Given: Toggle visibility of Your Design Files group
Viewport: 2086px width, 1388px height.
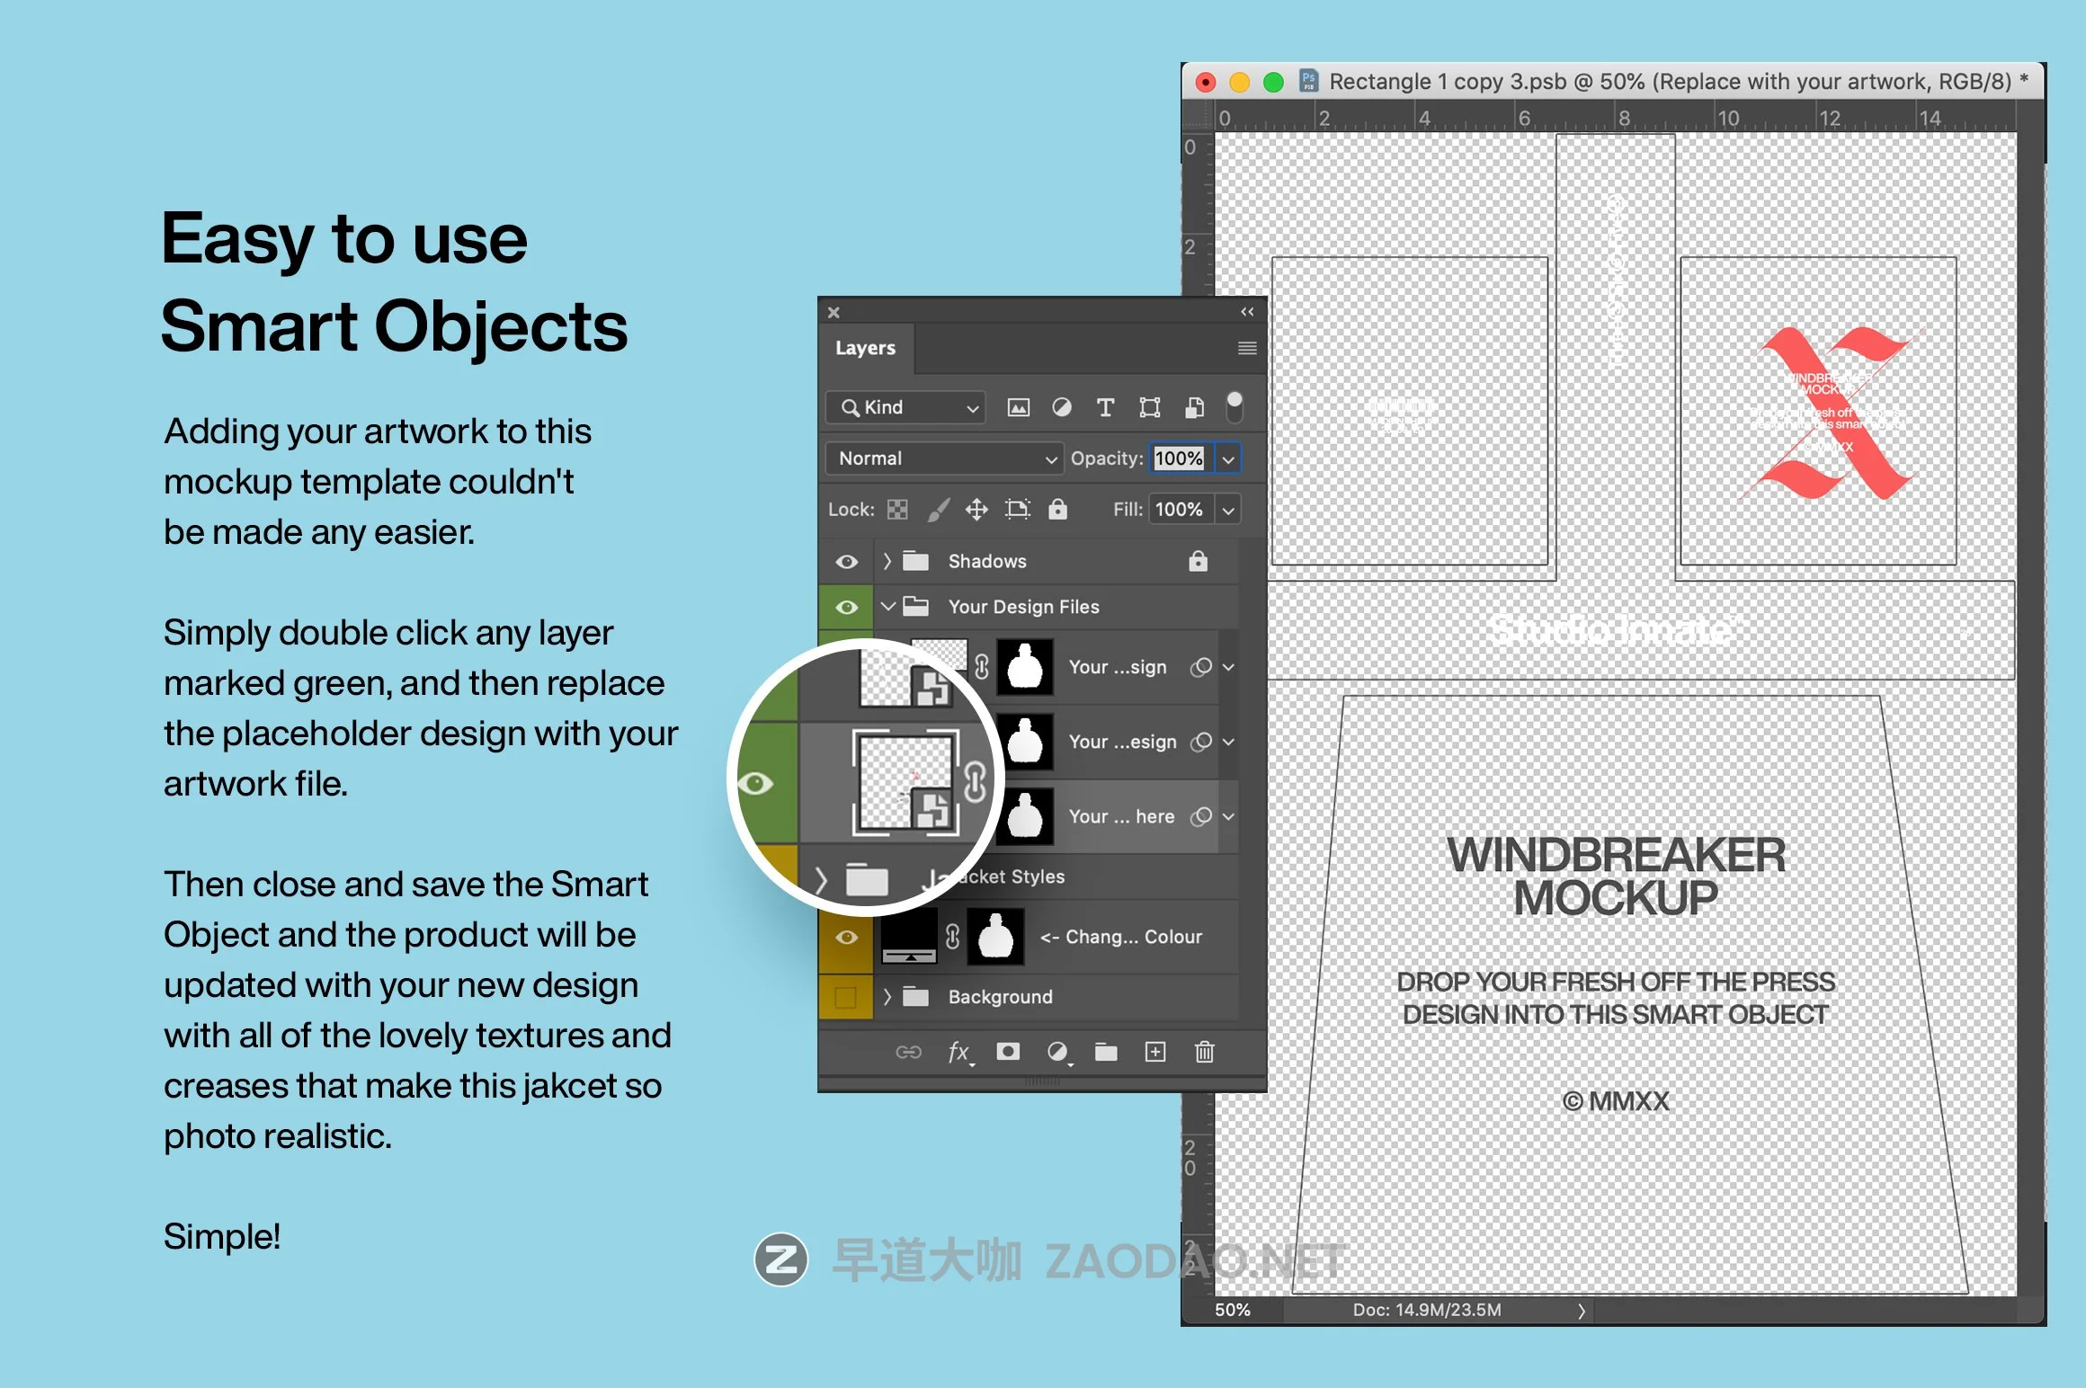Looking at the screenshot, I should coord(846,607).
